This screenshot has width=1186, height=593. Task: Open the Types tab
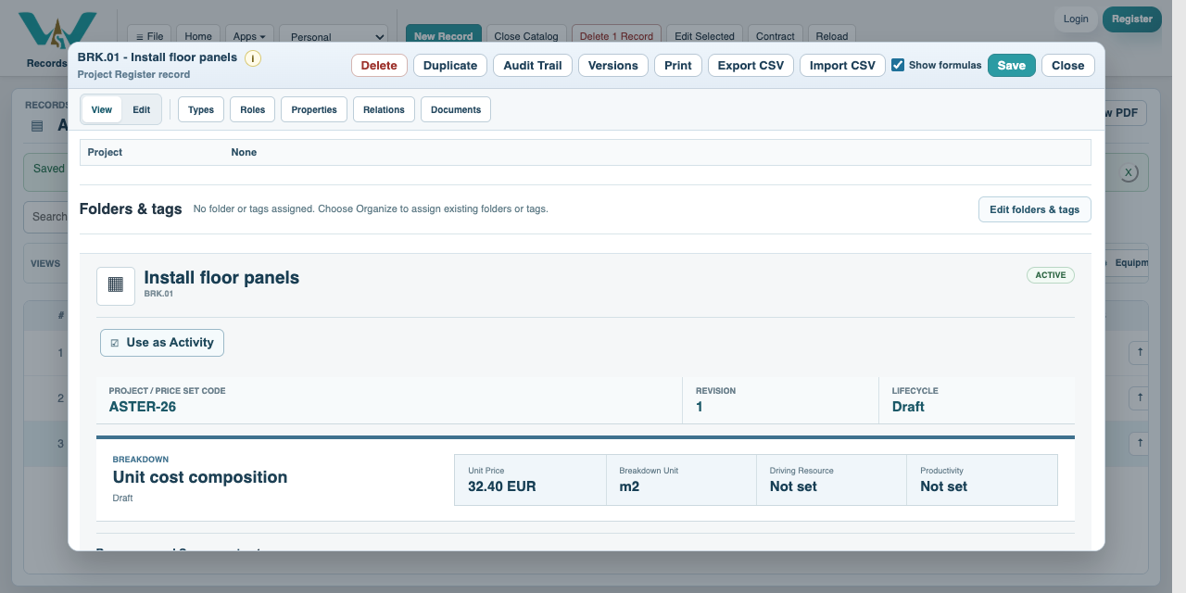[x=201, y=109]
